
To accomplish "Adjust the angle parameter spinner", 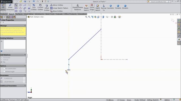I will [24, 82].
